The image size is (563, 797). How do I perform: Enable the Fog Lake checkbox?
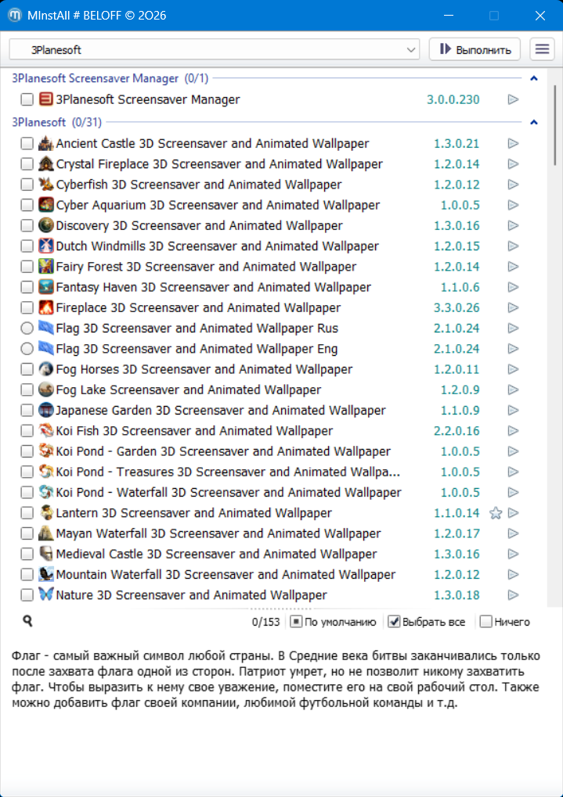point(27,390)
